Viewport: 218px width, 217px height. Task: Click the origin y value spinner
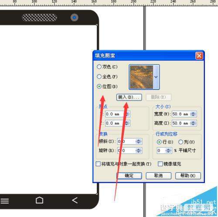pyautogui.click(x=127, y=123)
